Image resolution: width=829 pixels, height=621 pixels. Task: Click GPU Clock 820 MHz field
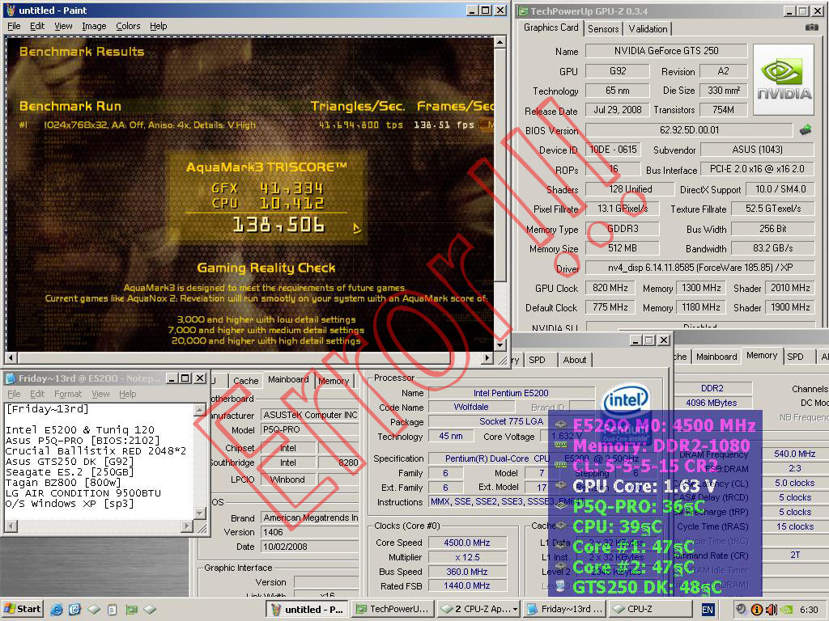[x=610, y=289]
